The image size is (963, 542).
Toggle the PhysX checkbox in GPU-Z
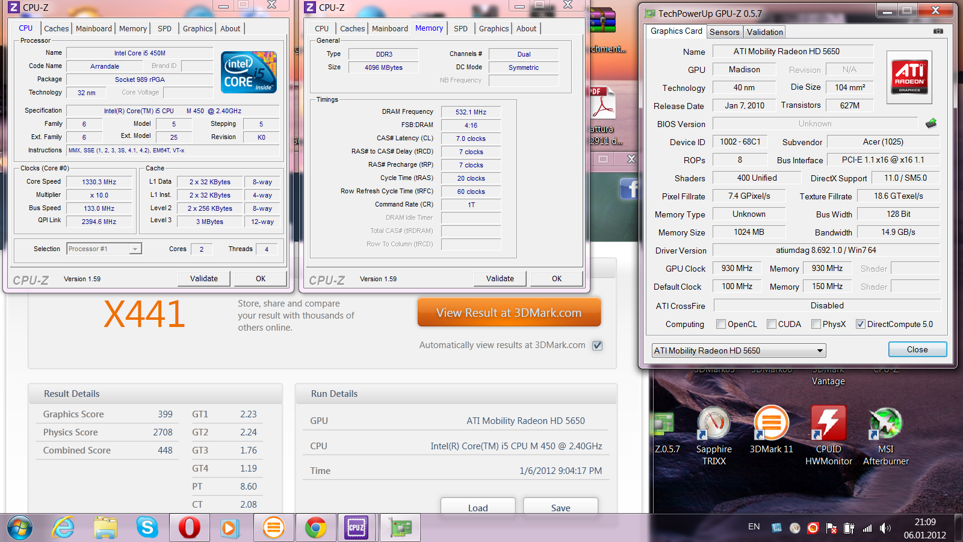[x=816, y=324]
